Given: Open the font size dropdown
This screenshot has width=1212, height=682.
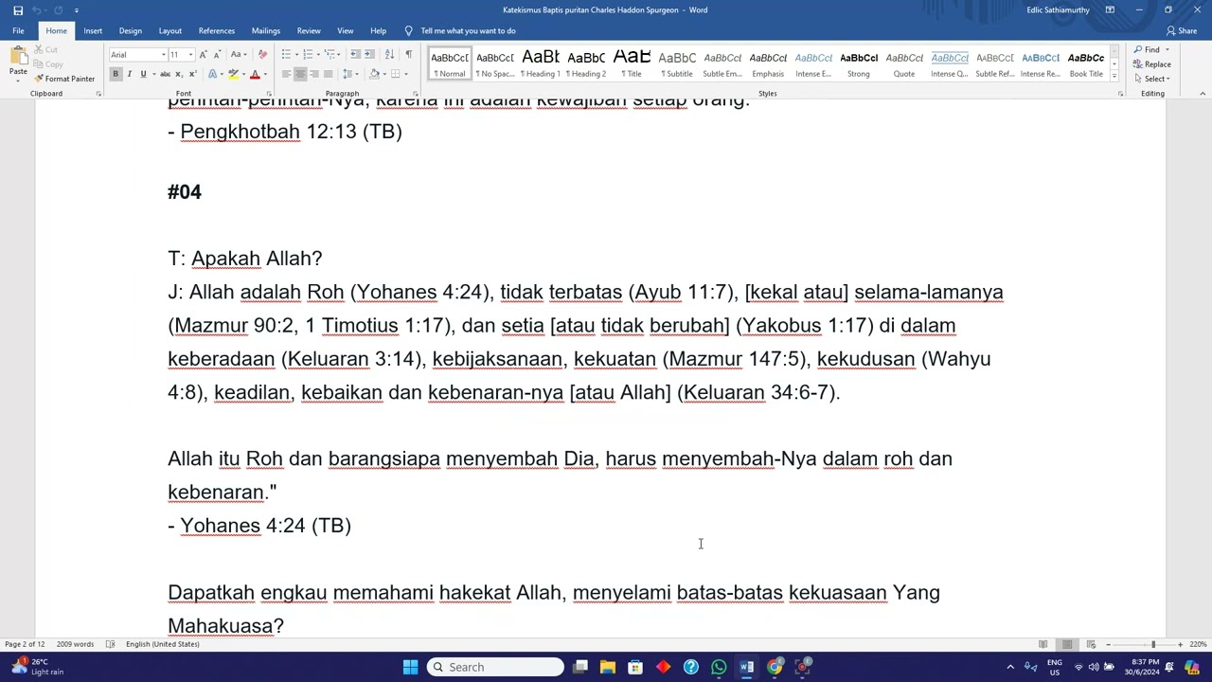Looking at the screenshot, I should pos(190,55).
